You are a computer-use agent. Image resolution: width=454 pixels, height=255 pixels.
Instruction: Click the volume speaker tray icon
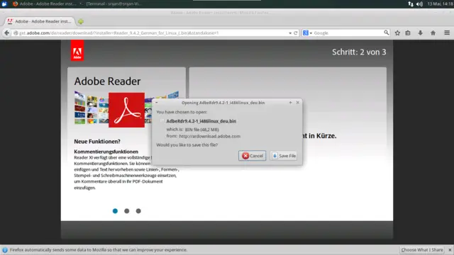[x=419, y=4]
